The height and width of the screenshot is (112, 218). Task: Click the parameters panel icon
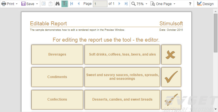pyautogui.click(x=51, y=4)
